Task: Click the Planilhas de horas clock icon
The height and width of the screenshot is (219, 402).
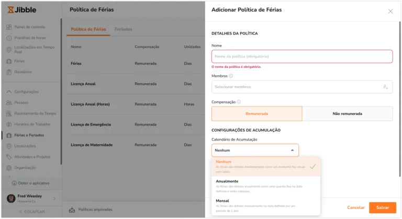Action: (x=9, y=38)
